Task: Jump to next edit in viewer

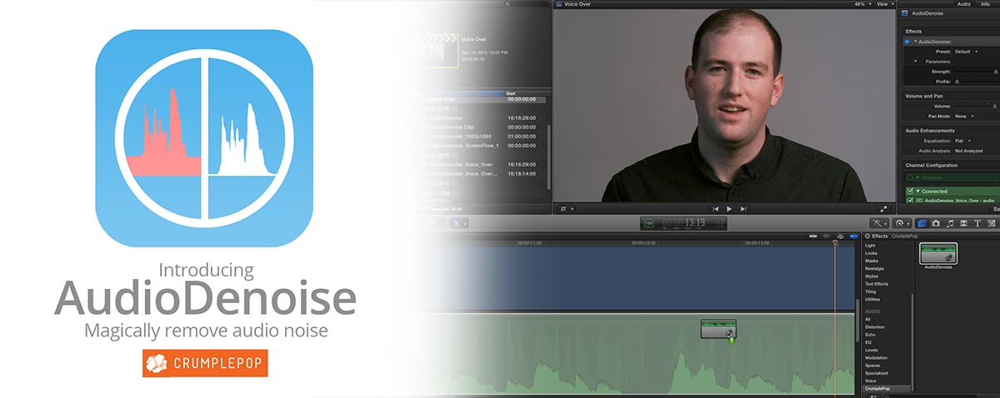Action: click(x=743, y=208)
